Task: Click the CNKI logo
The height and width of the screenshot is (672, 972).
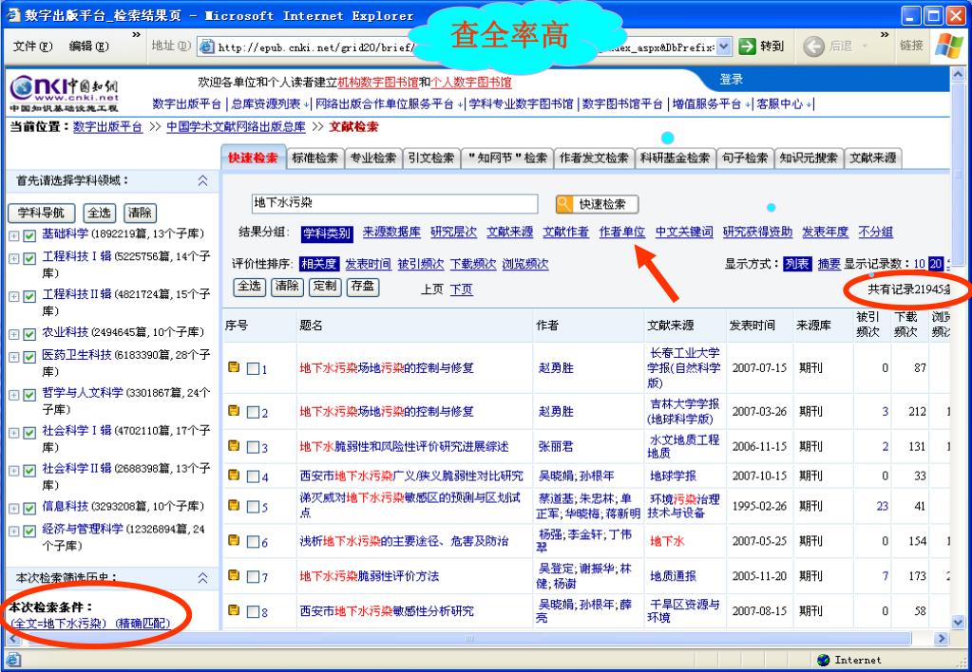Action: click(64, 94)
